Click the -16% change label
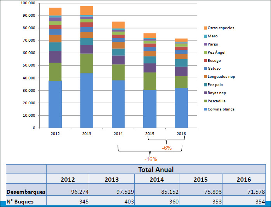The height and width of the screenshot is (207, 271). pos(151,159)
